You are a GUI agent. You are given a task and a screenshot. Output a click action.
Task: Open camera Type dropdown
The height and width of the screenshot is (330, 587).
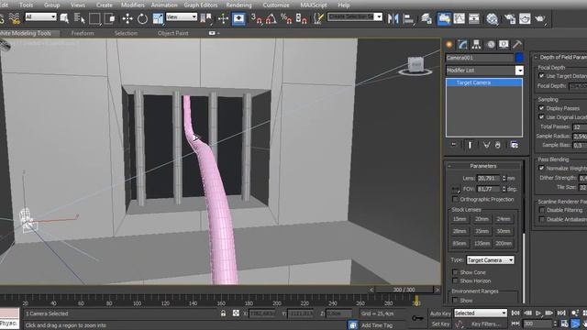point(490,259)
